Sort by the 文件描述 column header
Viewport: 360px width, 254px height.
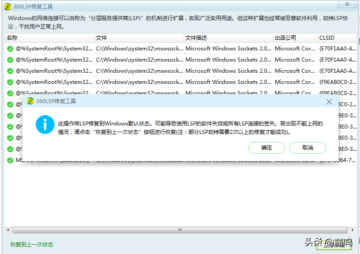(x=228, y=38)
